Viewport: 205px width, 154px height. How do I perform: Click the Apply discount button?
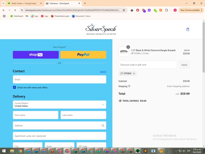pyautogui.click(x=184, y=65)
